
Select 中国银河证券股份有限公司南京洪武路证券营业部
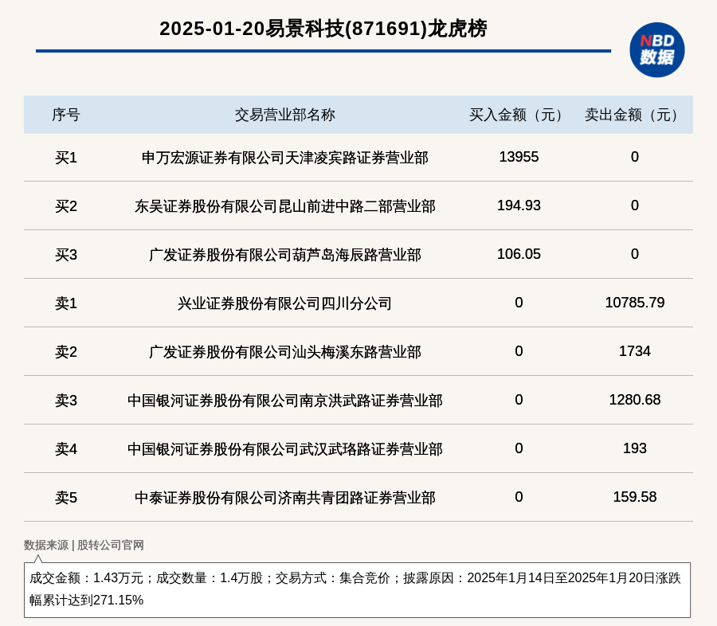285,401
